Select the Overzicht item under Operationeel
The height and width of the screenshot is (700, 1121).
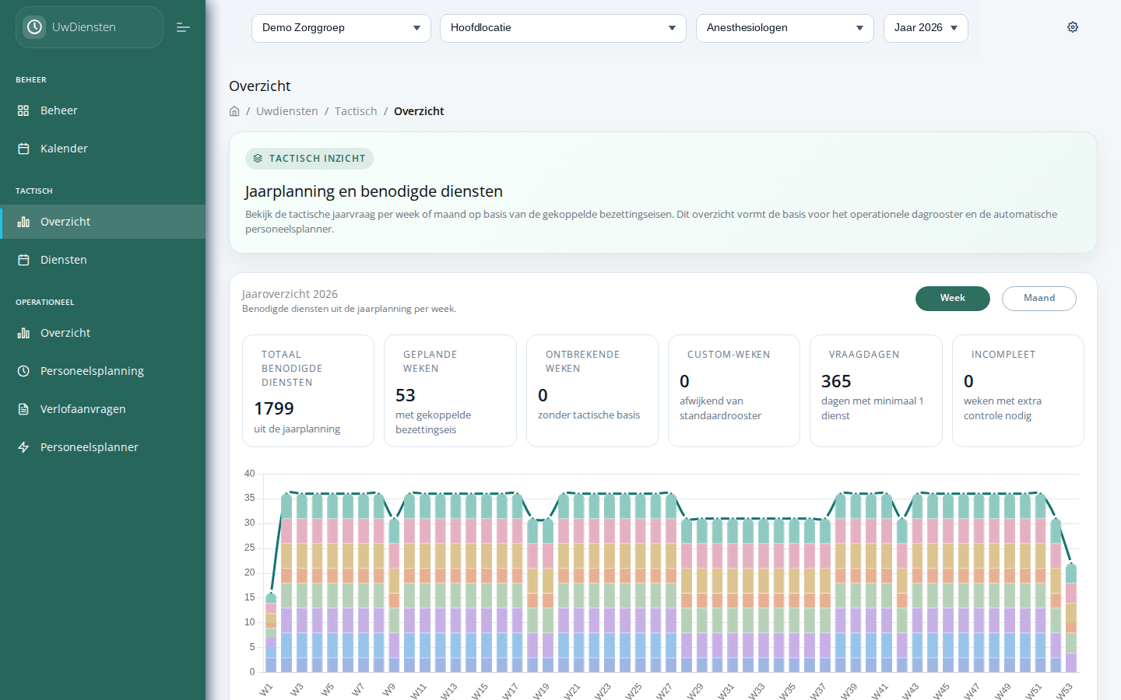point(103,333)
